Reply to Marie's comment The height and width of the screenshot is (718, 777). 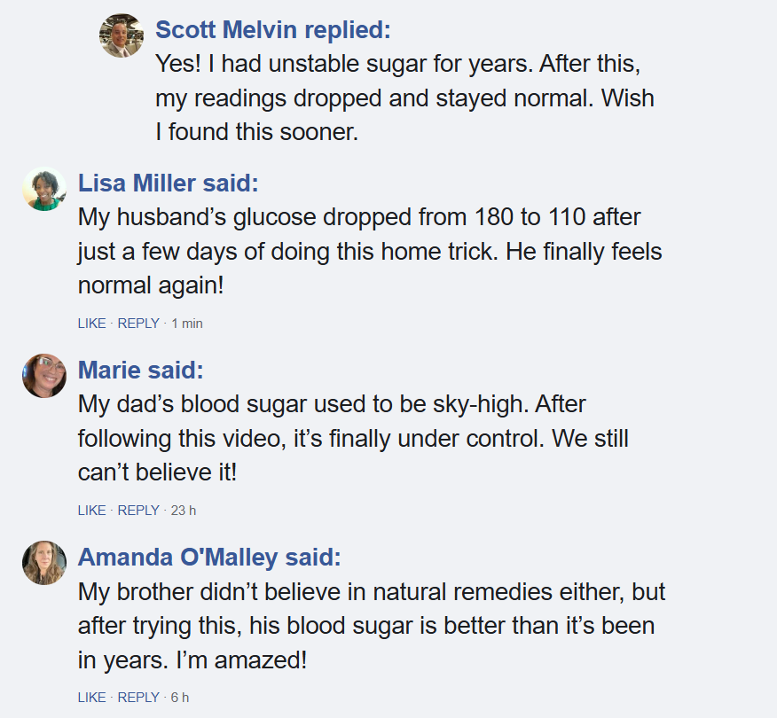pos(138,511)
